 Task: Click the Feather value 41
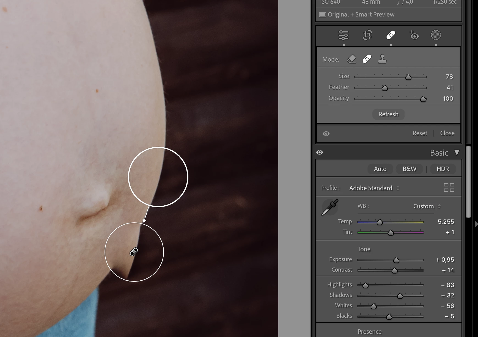point(450,88)
